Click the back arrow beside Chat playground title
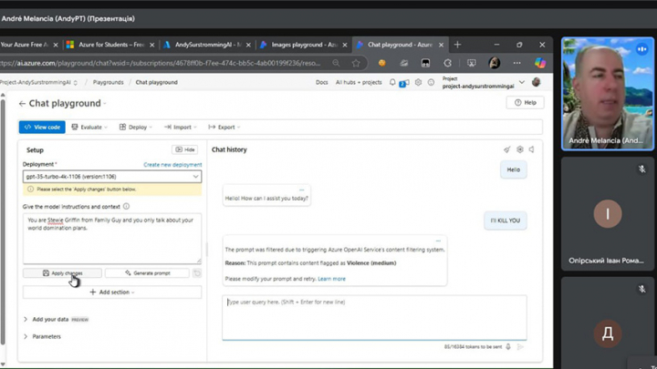The image size is (657, 369). pyautogui.click(x=22, y=103)
